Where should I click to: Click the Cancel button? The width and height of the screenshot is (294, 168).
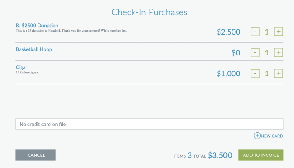pos(35,155)
